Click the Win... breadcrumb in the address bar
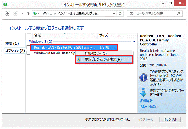The image size is (188, 129). (47, 13)
